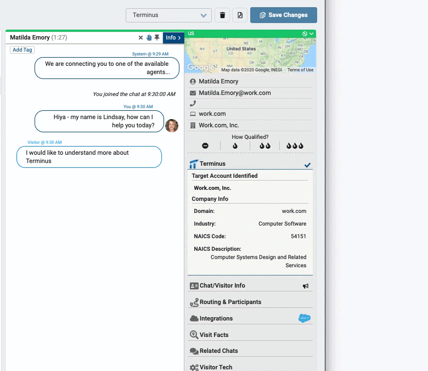
Task: Click the Visit Facts magnifier icon
Action: pos(194,335)
